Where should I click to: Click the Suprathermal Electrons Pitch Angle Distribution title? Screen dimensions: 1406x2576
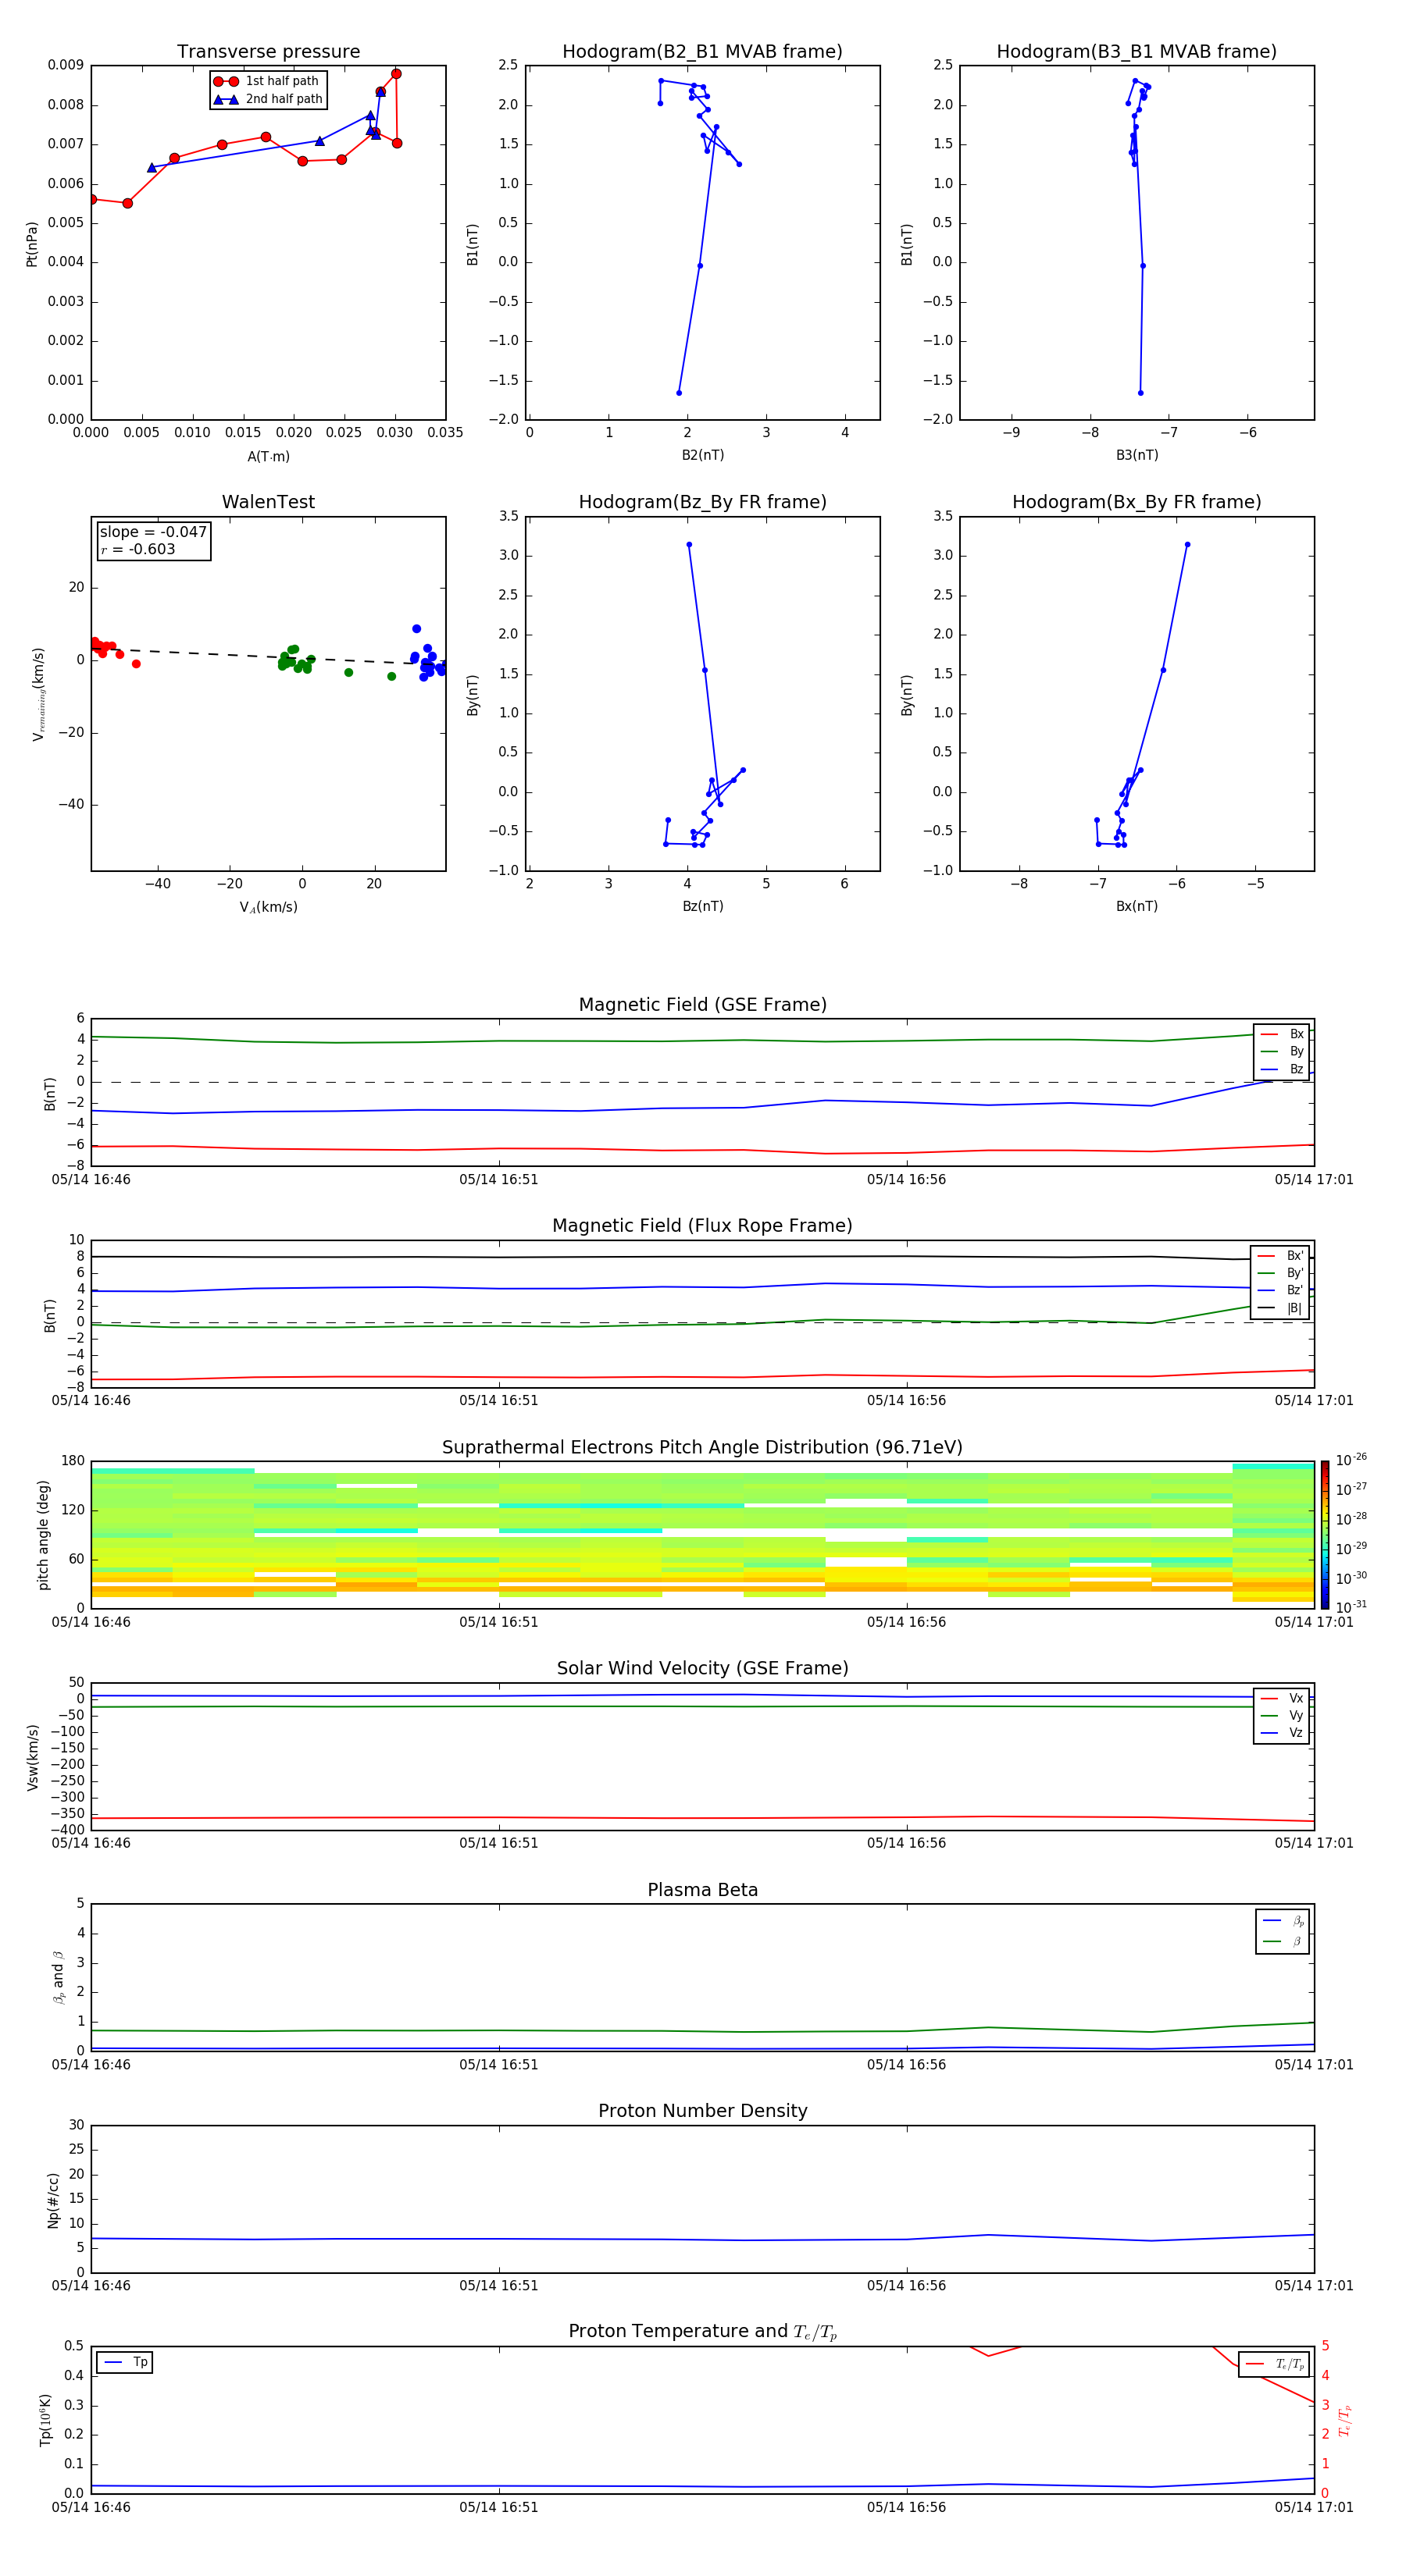coord(701,1447)
